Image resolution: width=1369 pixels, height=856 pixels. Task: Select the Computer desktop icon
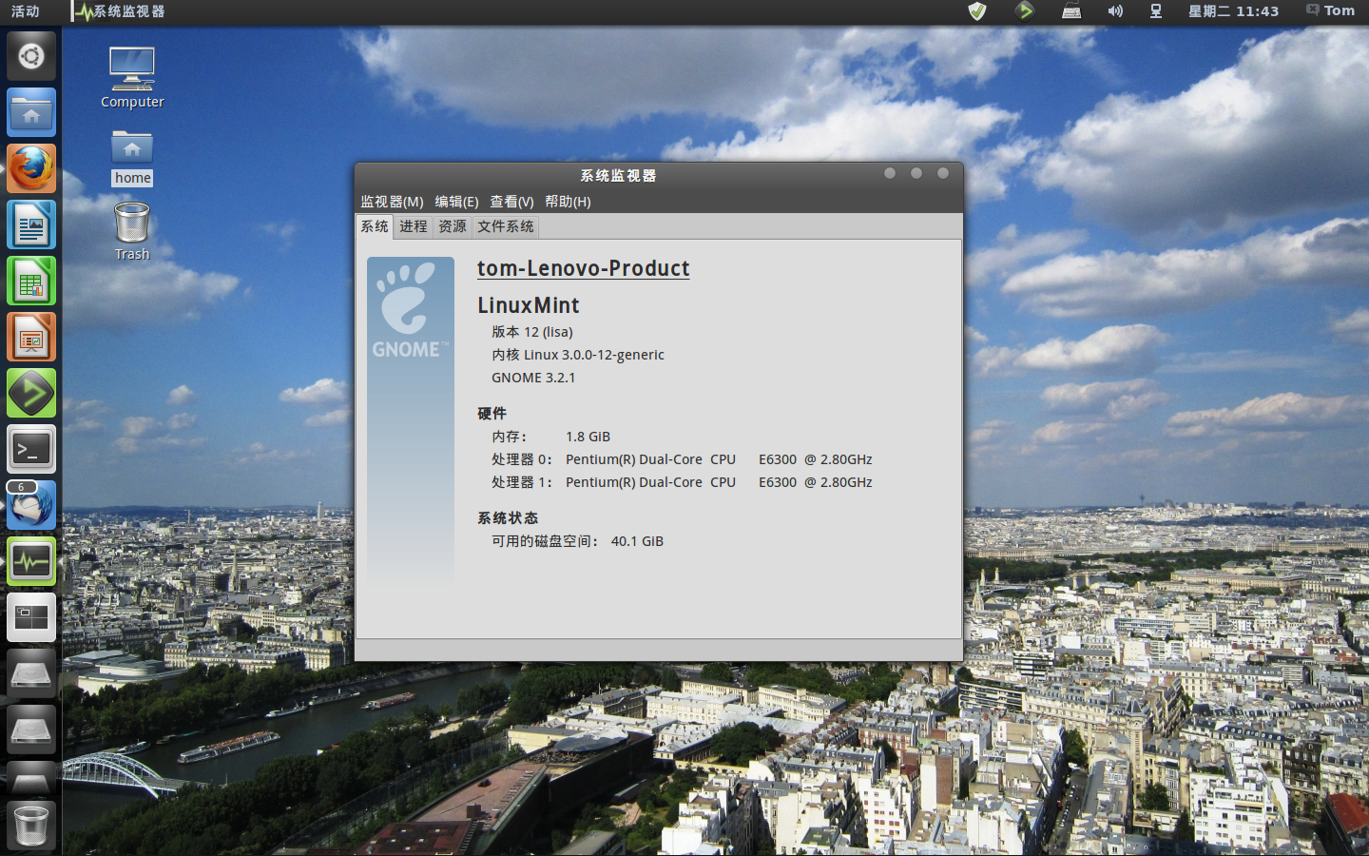pyautogui.click(x=132, y=78)
